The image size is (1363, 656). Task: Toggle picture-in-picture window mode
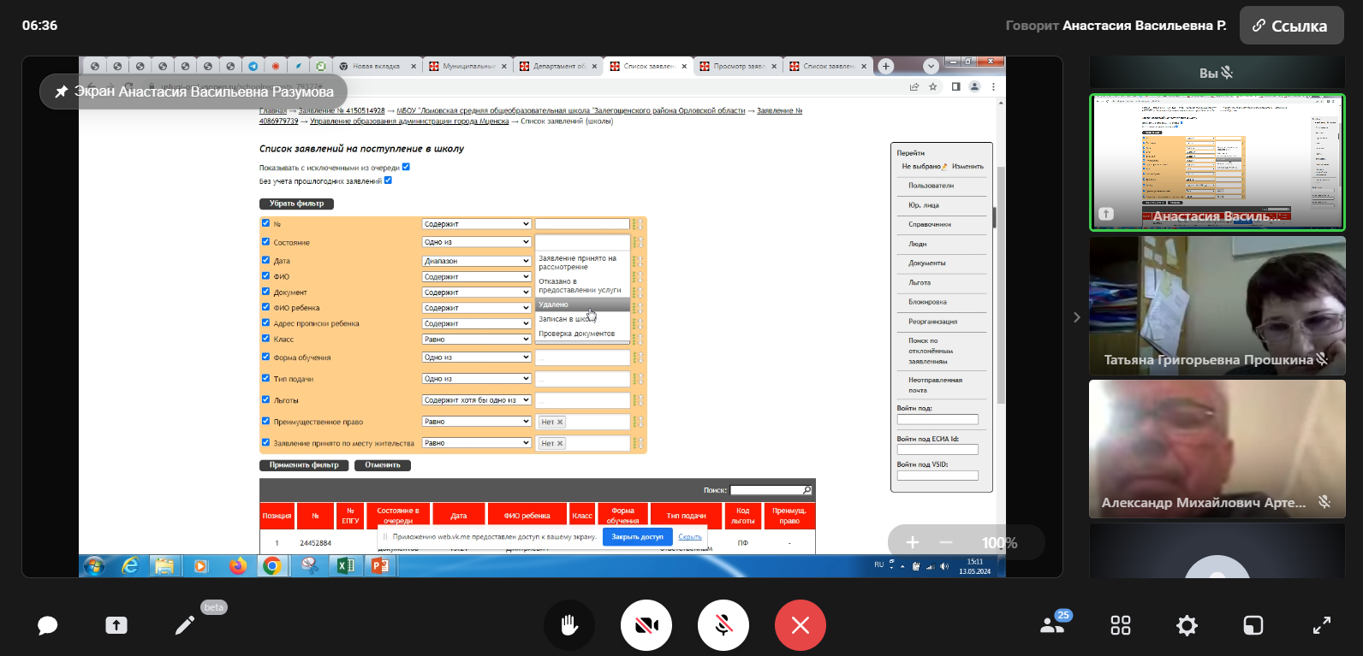pyautogui.click(x=1253, y=626)
